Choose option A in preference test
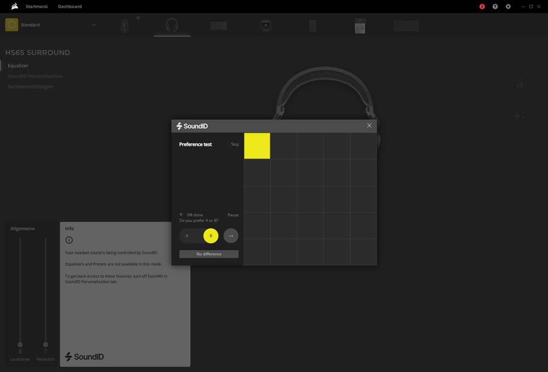 pyautogui.click(x=187, y=236)
